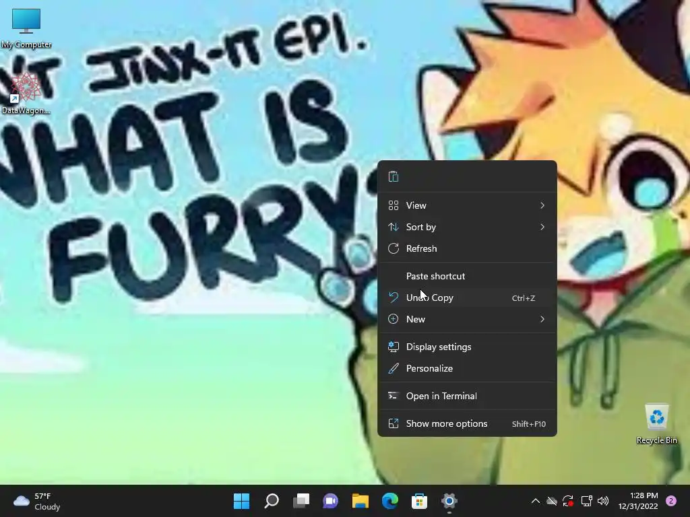Open taskbar Search magnifier
This screenshot has height=517, width=690.
tap(272, 501)
